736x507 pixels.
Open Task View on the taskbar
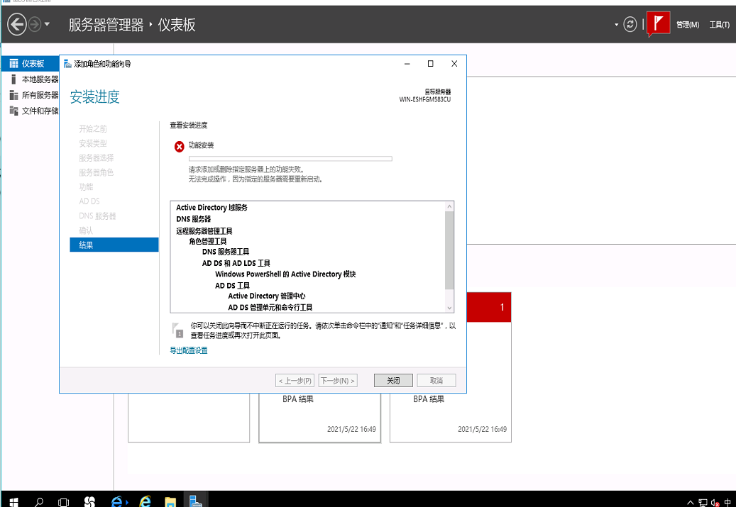[63, 502]
